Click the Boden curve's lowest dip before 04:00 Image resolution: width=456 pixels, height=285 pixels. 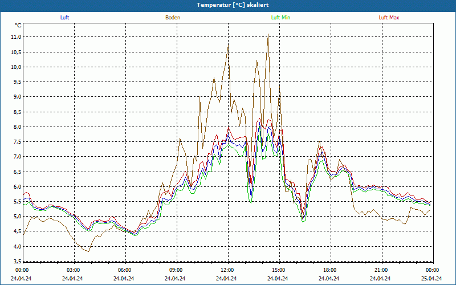(x=88, y=251)
